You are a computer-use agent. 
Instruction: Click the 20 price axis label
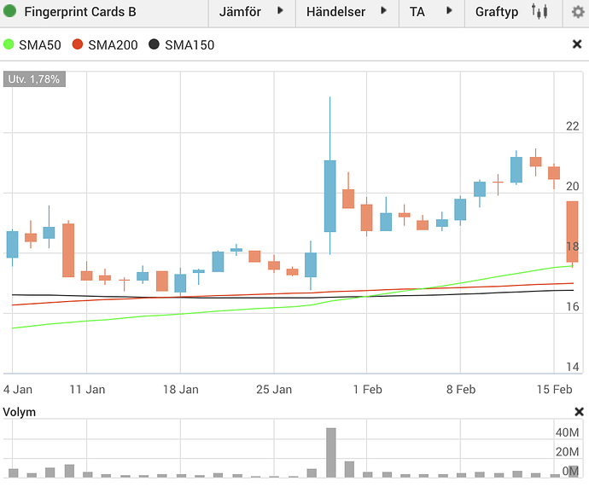573,186
